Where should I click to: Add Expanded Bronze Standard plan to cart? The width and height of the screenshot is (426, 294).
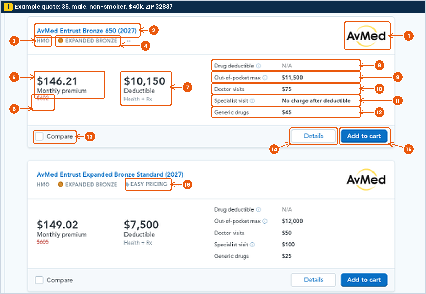click(x=364, y=280)
